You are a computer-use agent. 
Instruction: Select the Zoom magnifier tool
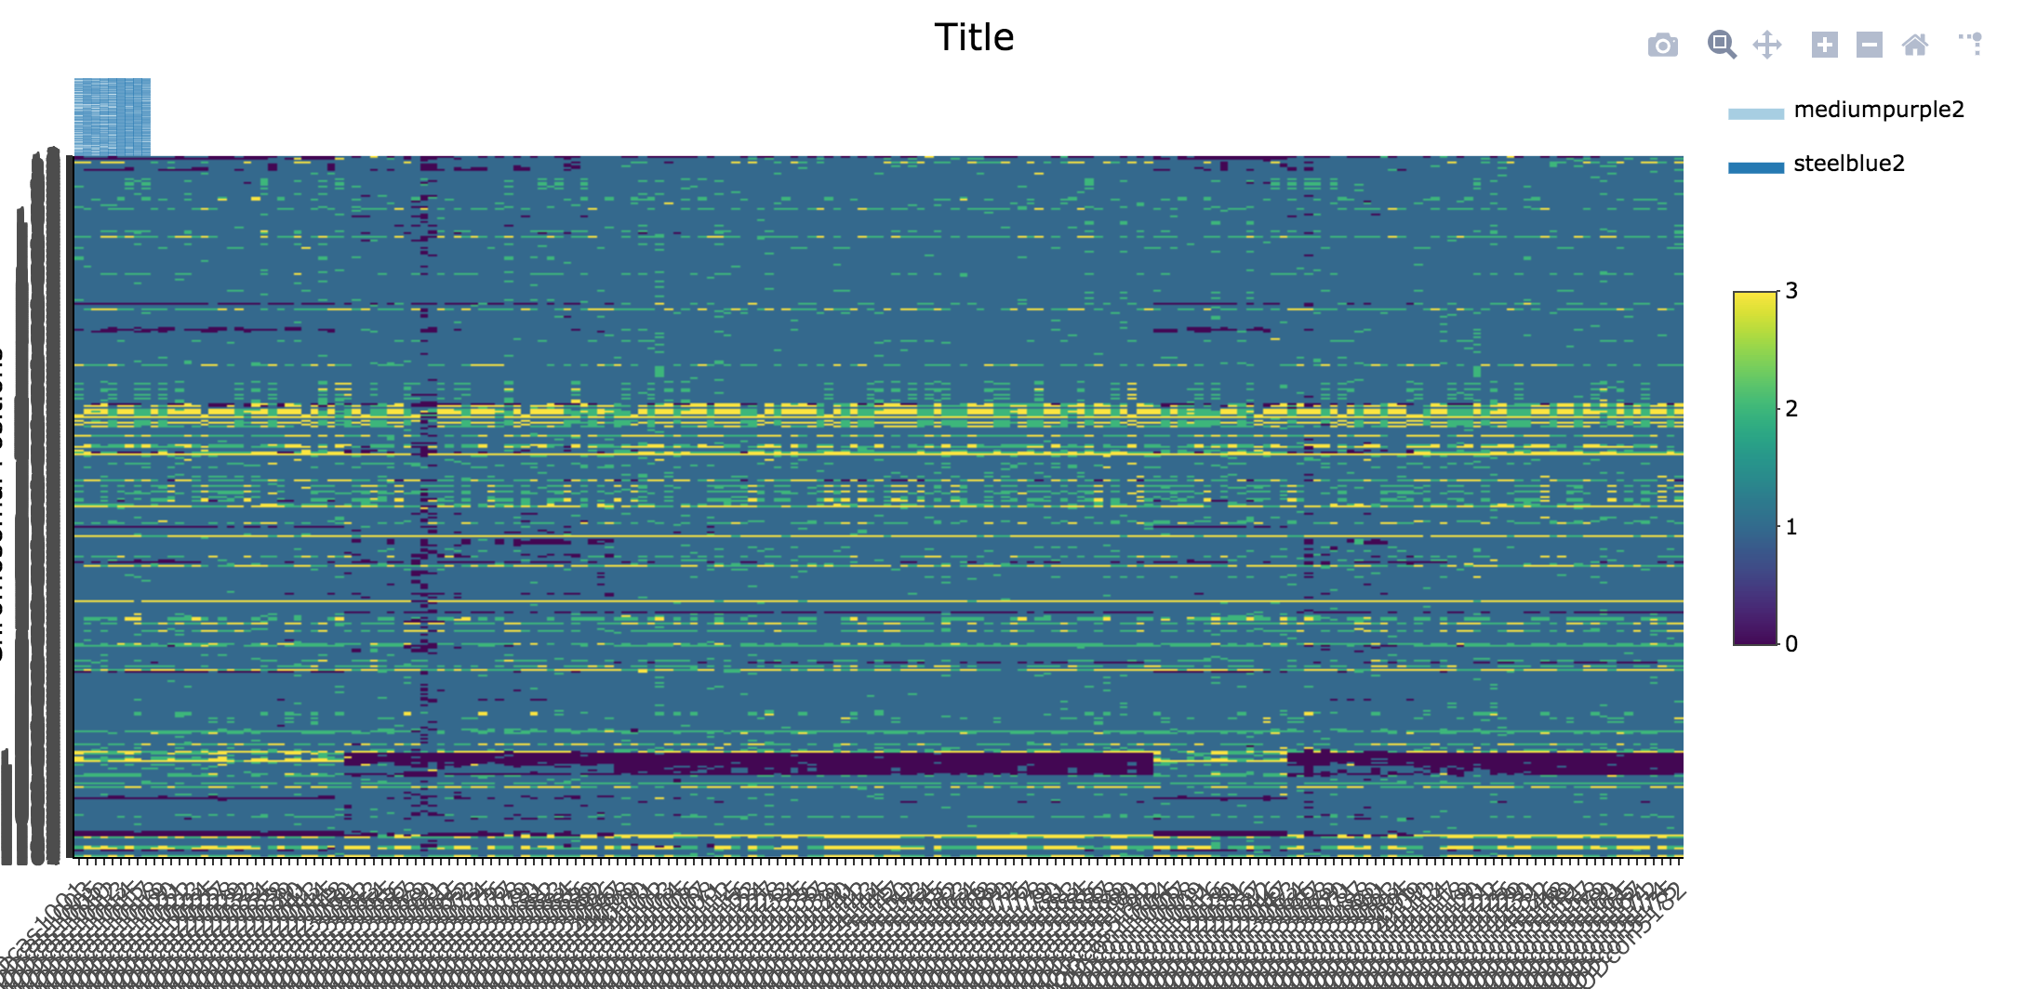pyautogui.click(x=1722, y=45)
